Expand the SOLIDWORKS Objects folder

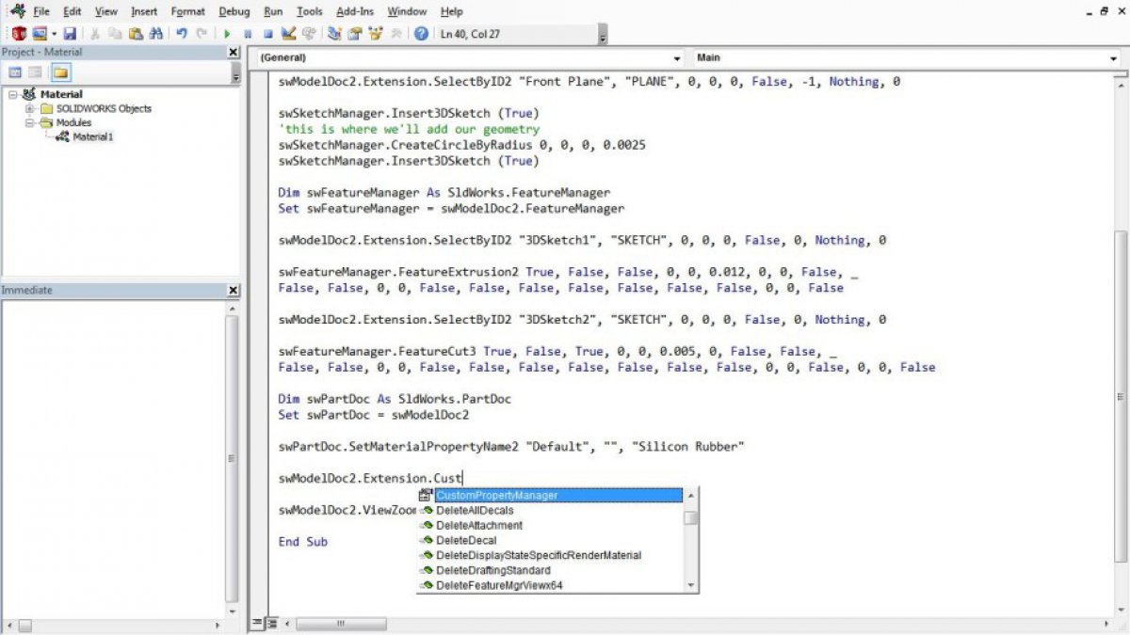30,108
